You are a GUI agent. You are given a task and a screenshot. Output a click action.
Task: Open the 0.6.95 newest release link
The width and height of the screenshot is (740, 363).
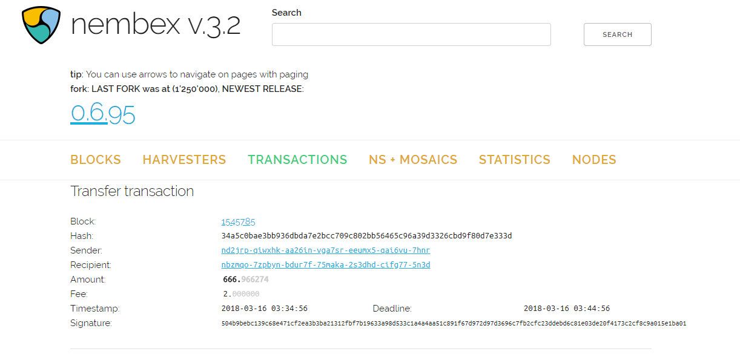[103, 113]
